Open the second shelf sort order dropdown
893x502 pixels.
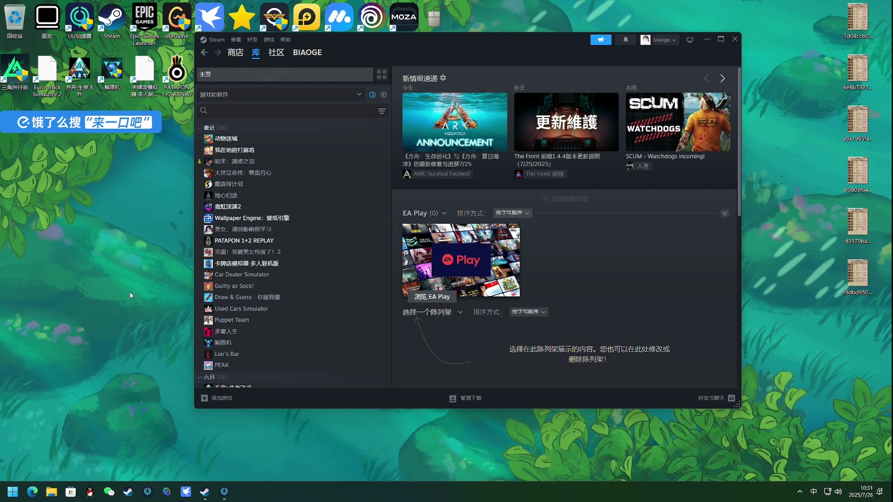pyautogui.click(x=529, y=312)
